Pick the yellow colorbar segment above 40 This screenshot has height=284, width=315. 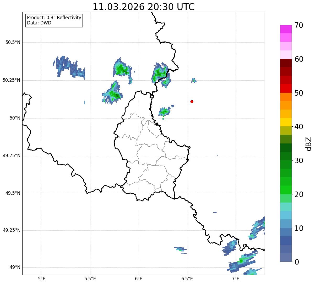[286, 122]
